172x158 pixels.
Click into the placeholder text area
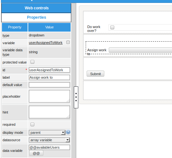49,96
